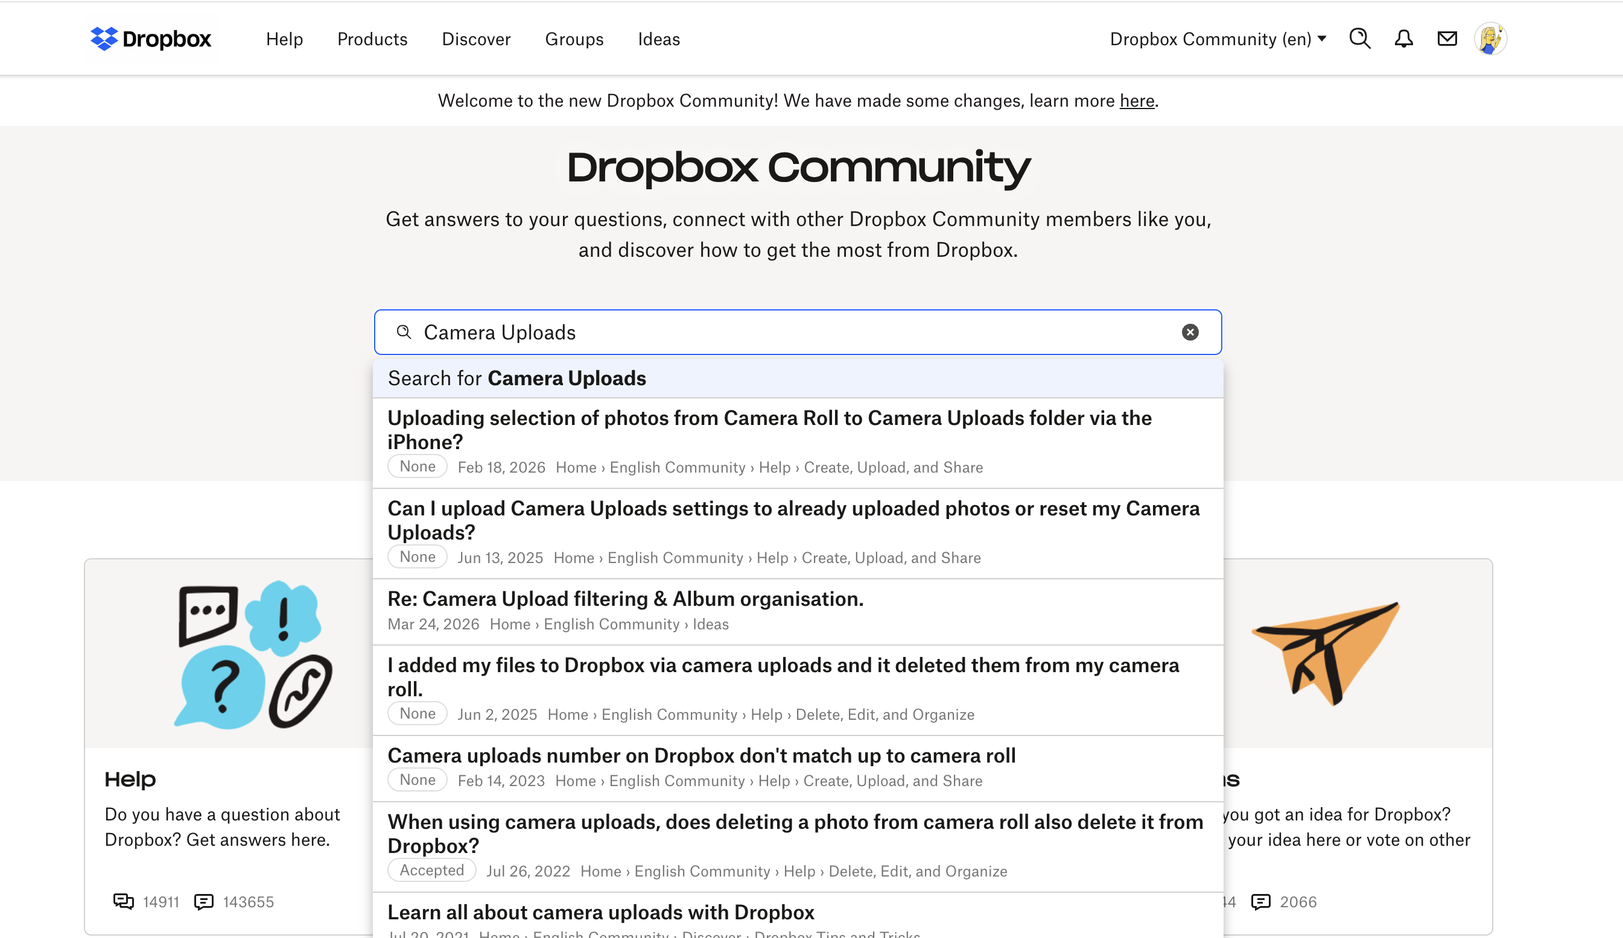The height and width of the screenshot is (938, 1623).
Task: Click the Dropbox logo in header
Action: coord(151,39)
